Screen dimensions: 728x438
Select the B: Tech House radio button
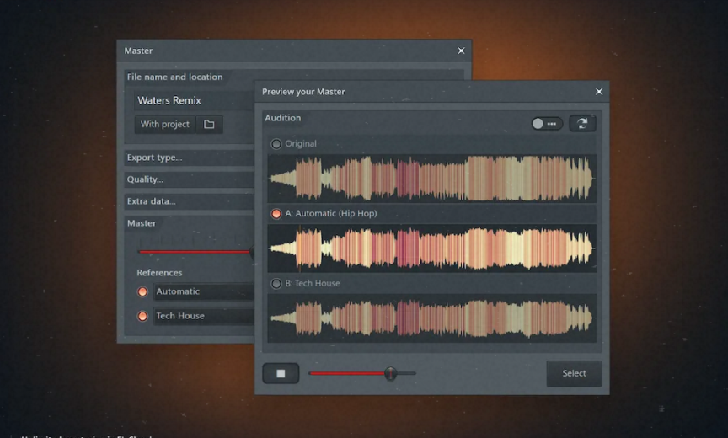tap(276, 284)
